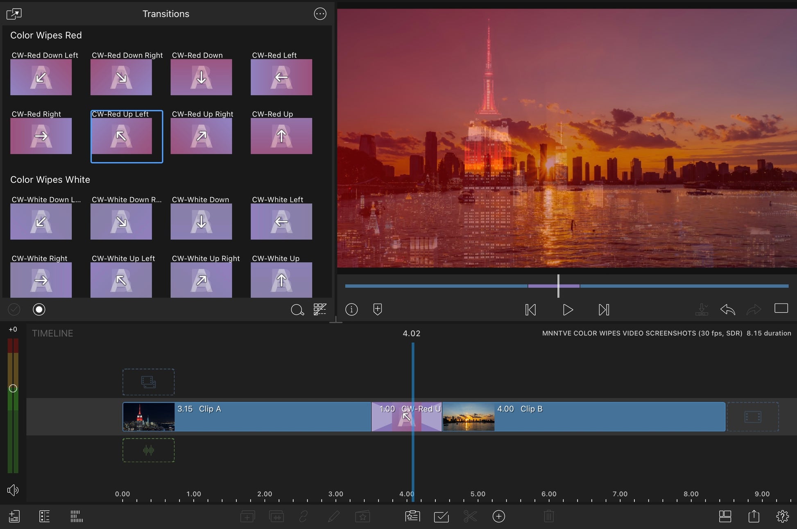Undo the last edit
Viewport: 797px width, 529px height.
tap(728, 309)
